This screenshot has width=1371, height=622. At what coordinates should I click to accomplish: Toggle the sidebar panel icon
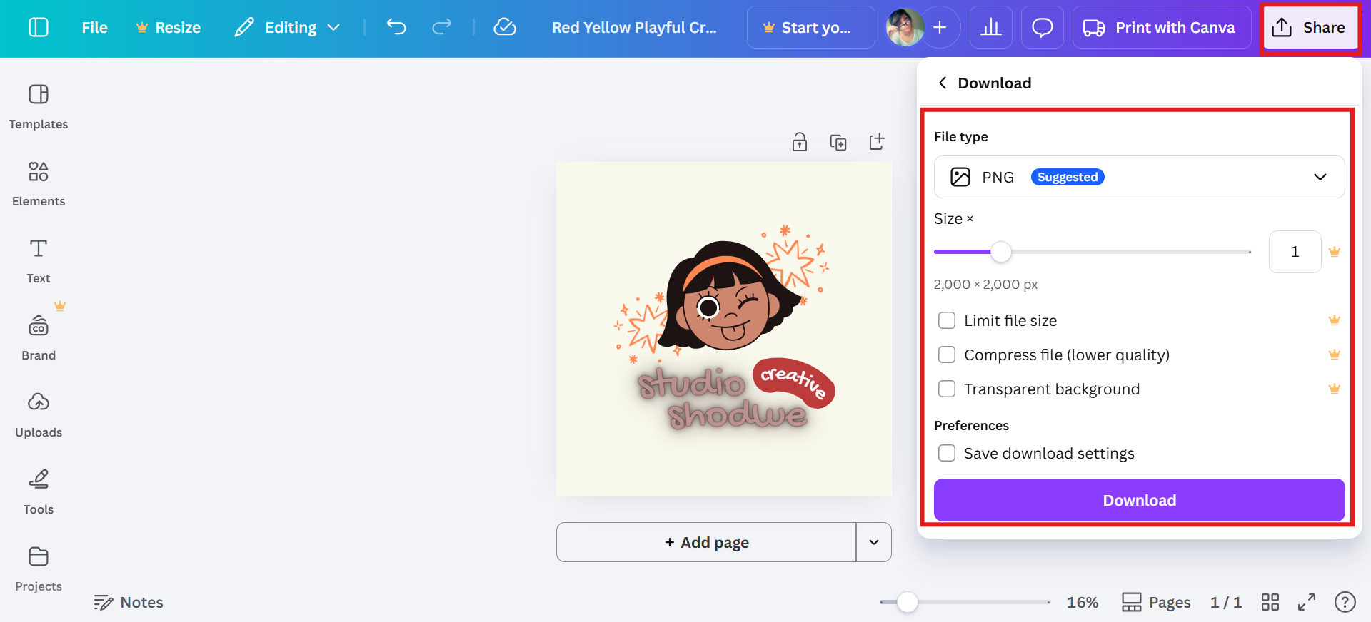tap(39, 27)
